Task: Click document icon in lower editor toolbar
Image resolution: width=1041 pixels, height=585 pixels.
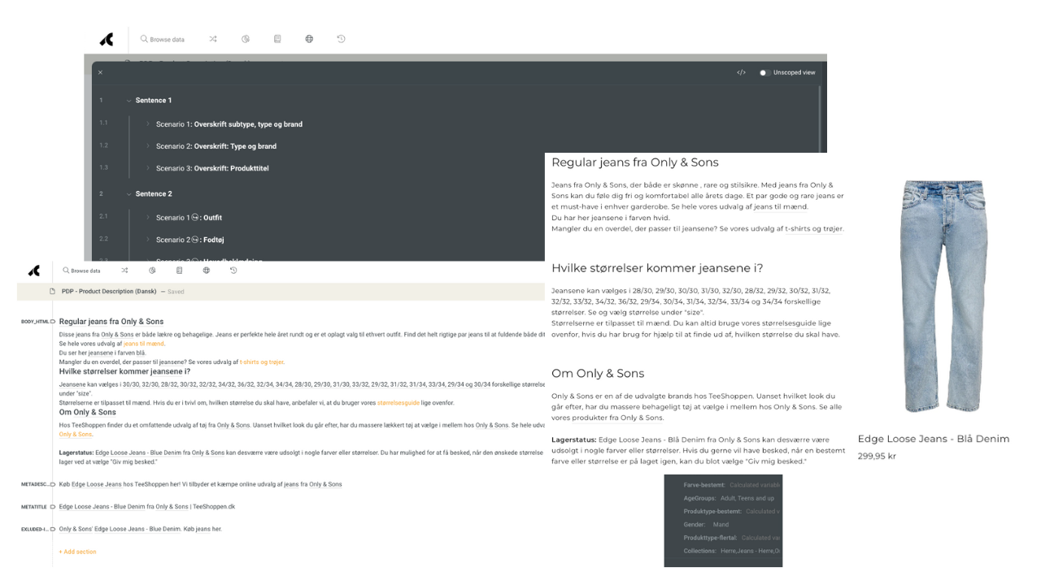Action: 179,271
